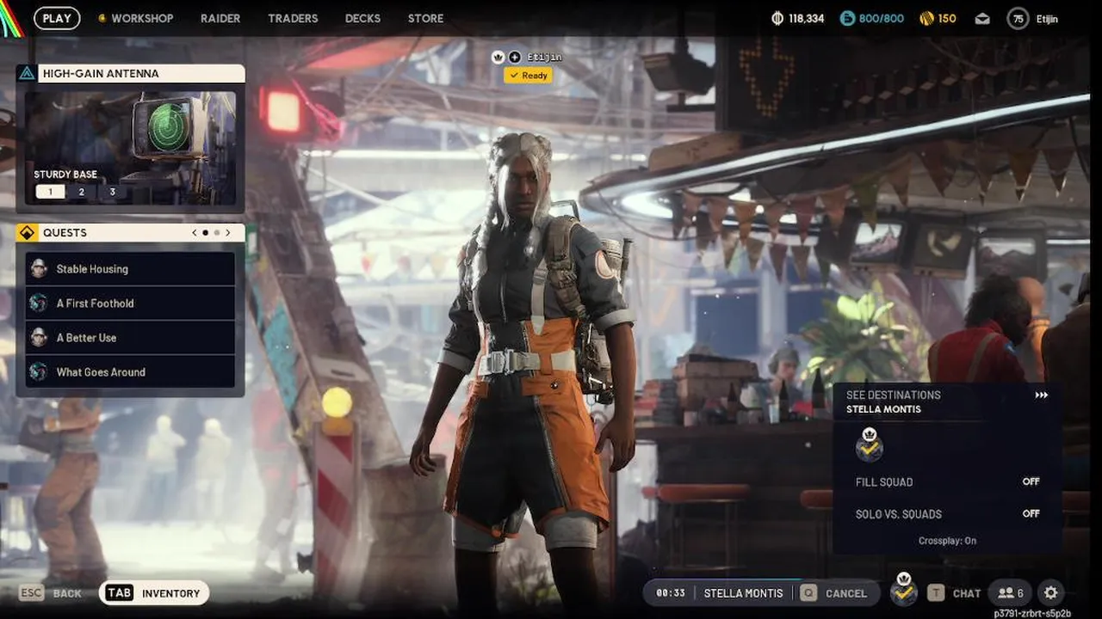The width and height of the screenshot is (1102, 619).
Task: Open settings with the gear icon
Action: coord(1050,592)
